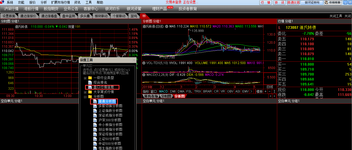352x150 pixels.
Task: Go to 客服中心 section
Action: coord(91,9)
